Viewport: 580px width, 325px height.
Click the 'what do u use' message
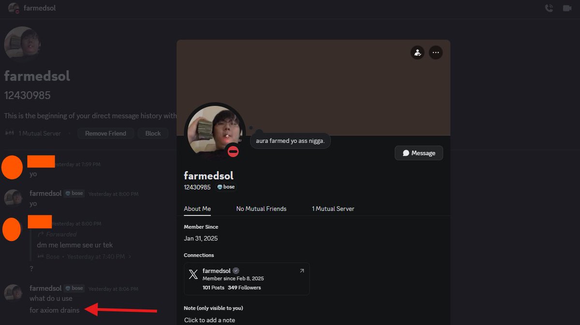click(51, 298)
